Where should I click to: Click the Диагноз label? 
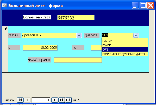click(92, 35)
